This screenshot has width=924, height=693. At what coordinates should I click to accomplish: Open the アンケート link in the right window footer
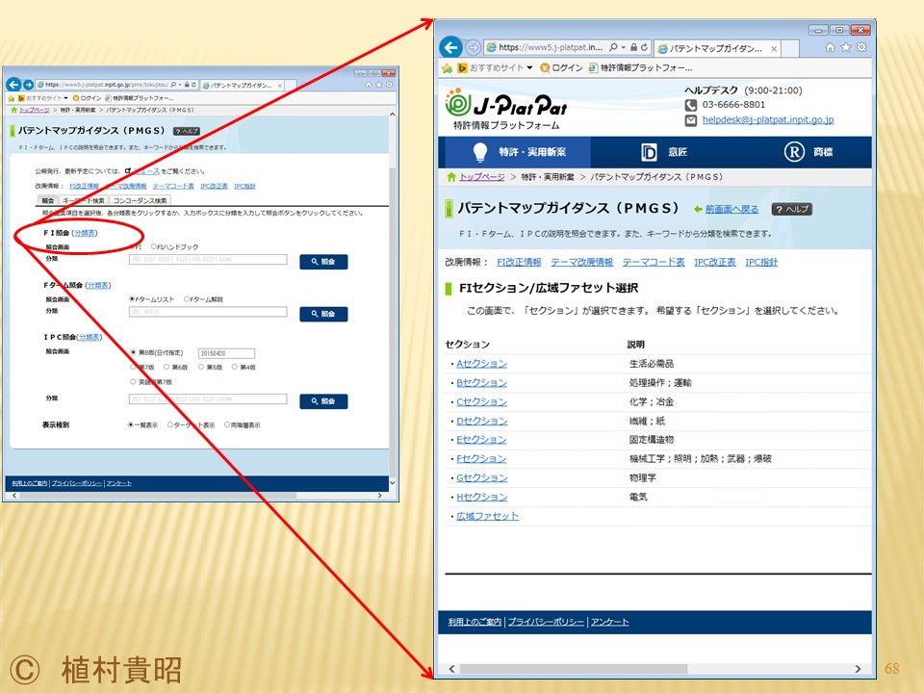[609, 622]
